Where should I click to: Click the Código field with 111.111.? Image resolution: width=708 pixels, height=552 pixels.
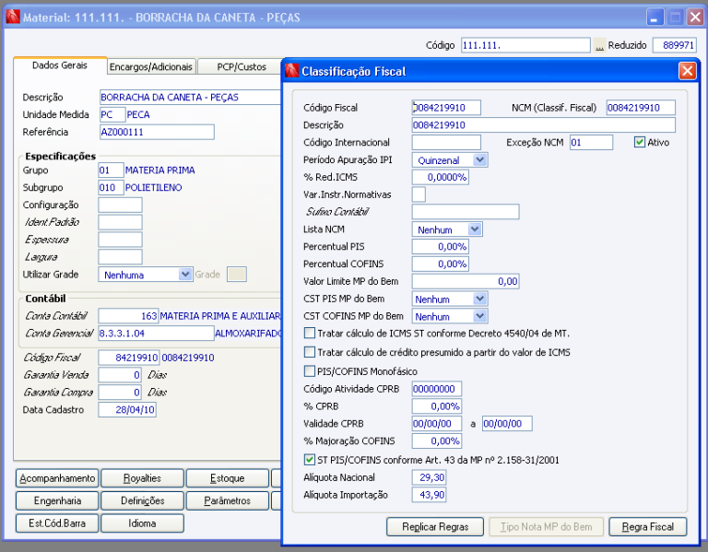click(x=525, y=45)
